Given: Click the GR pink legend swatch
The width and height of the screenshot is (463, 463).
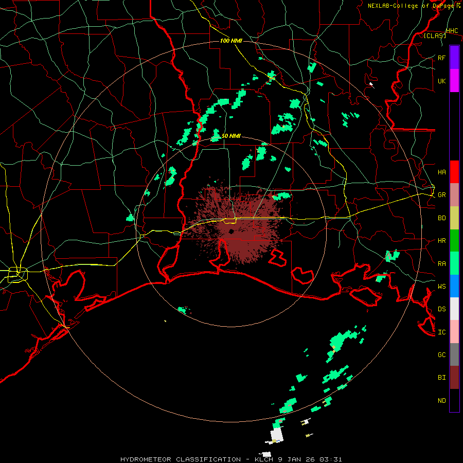Looking at the screenshot, I should pos(454,194).
